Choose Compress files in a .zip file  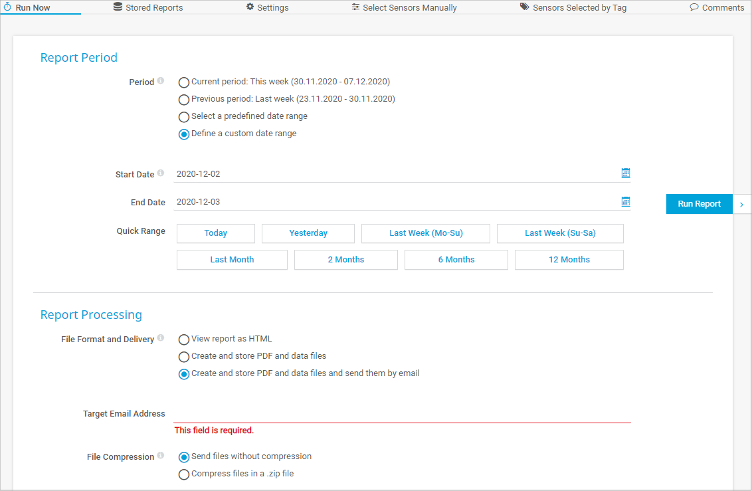pyautogui.click(x=184, y=474)
